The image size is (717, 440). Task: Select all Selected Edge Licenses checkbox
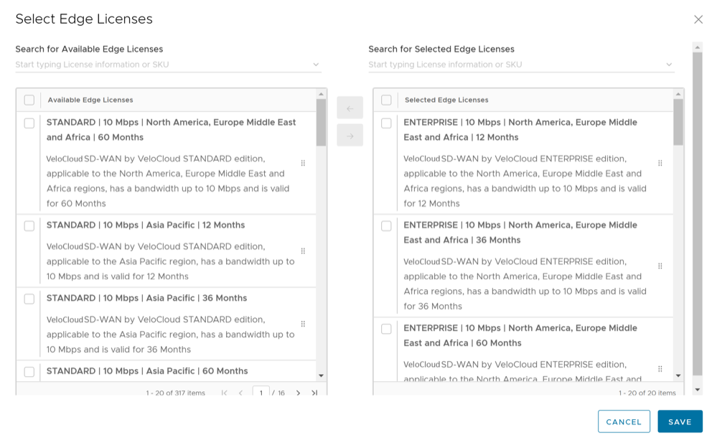386,100
